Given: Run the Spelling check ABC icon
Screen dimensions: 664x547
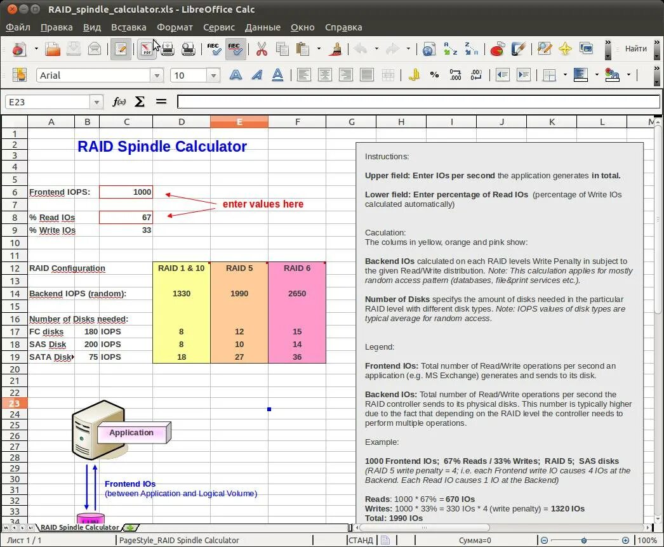Looking at the screenshot, I should 215,49.
